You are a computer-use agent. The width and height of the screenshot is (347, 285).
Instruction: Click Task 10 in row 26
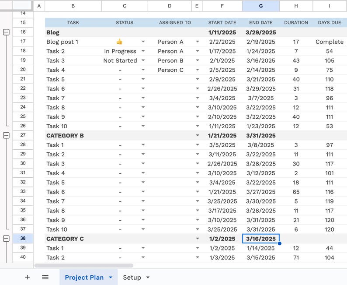[x=73, y=126]
